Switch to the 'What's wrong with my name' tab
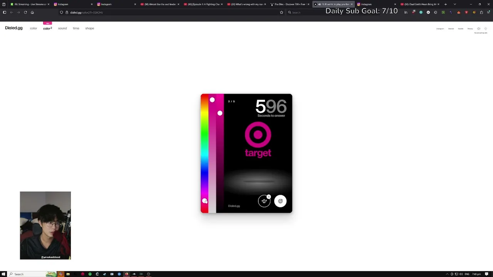This screenshot has width=493, height=277. pyautogui.click(x=246, y=4)
